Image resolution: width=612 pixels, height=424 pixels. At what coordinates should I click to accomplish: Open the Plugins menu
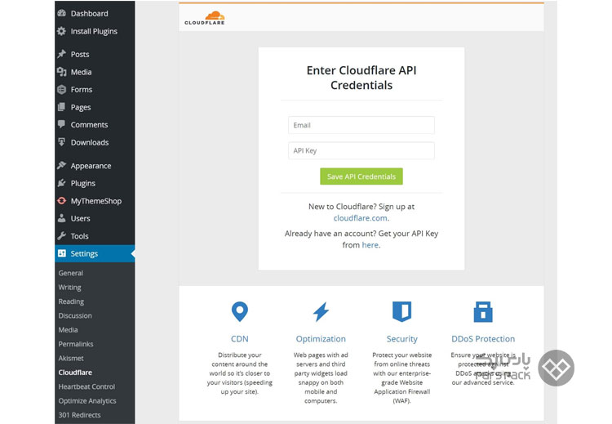tap(83, 183)
